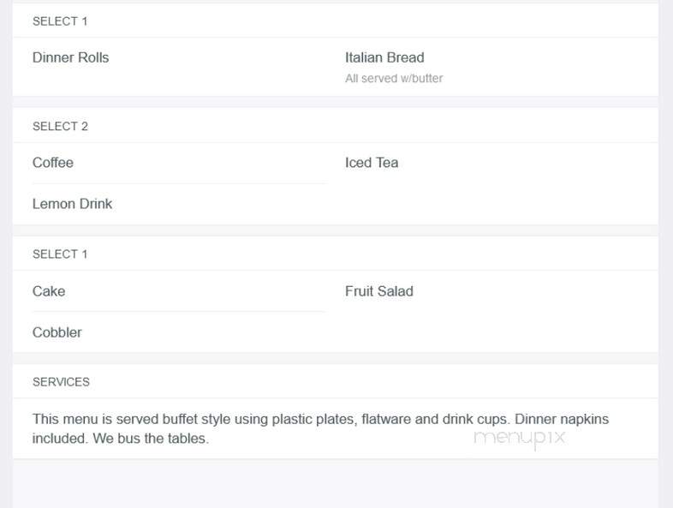This screenshot has height=508, width=673.
Task: Click the SELECT 2 section header
Action: 60,126
